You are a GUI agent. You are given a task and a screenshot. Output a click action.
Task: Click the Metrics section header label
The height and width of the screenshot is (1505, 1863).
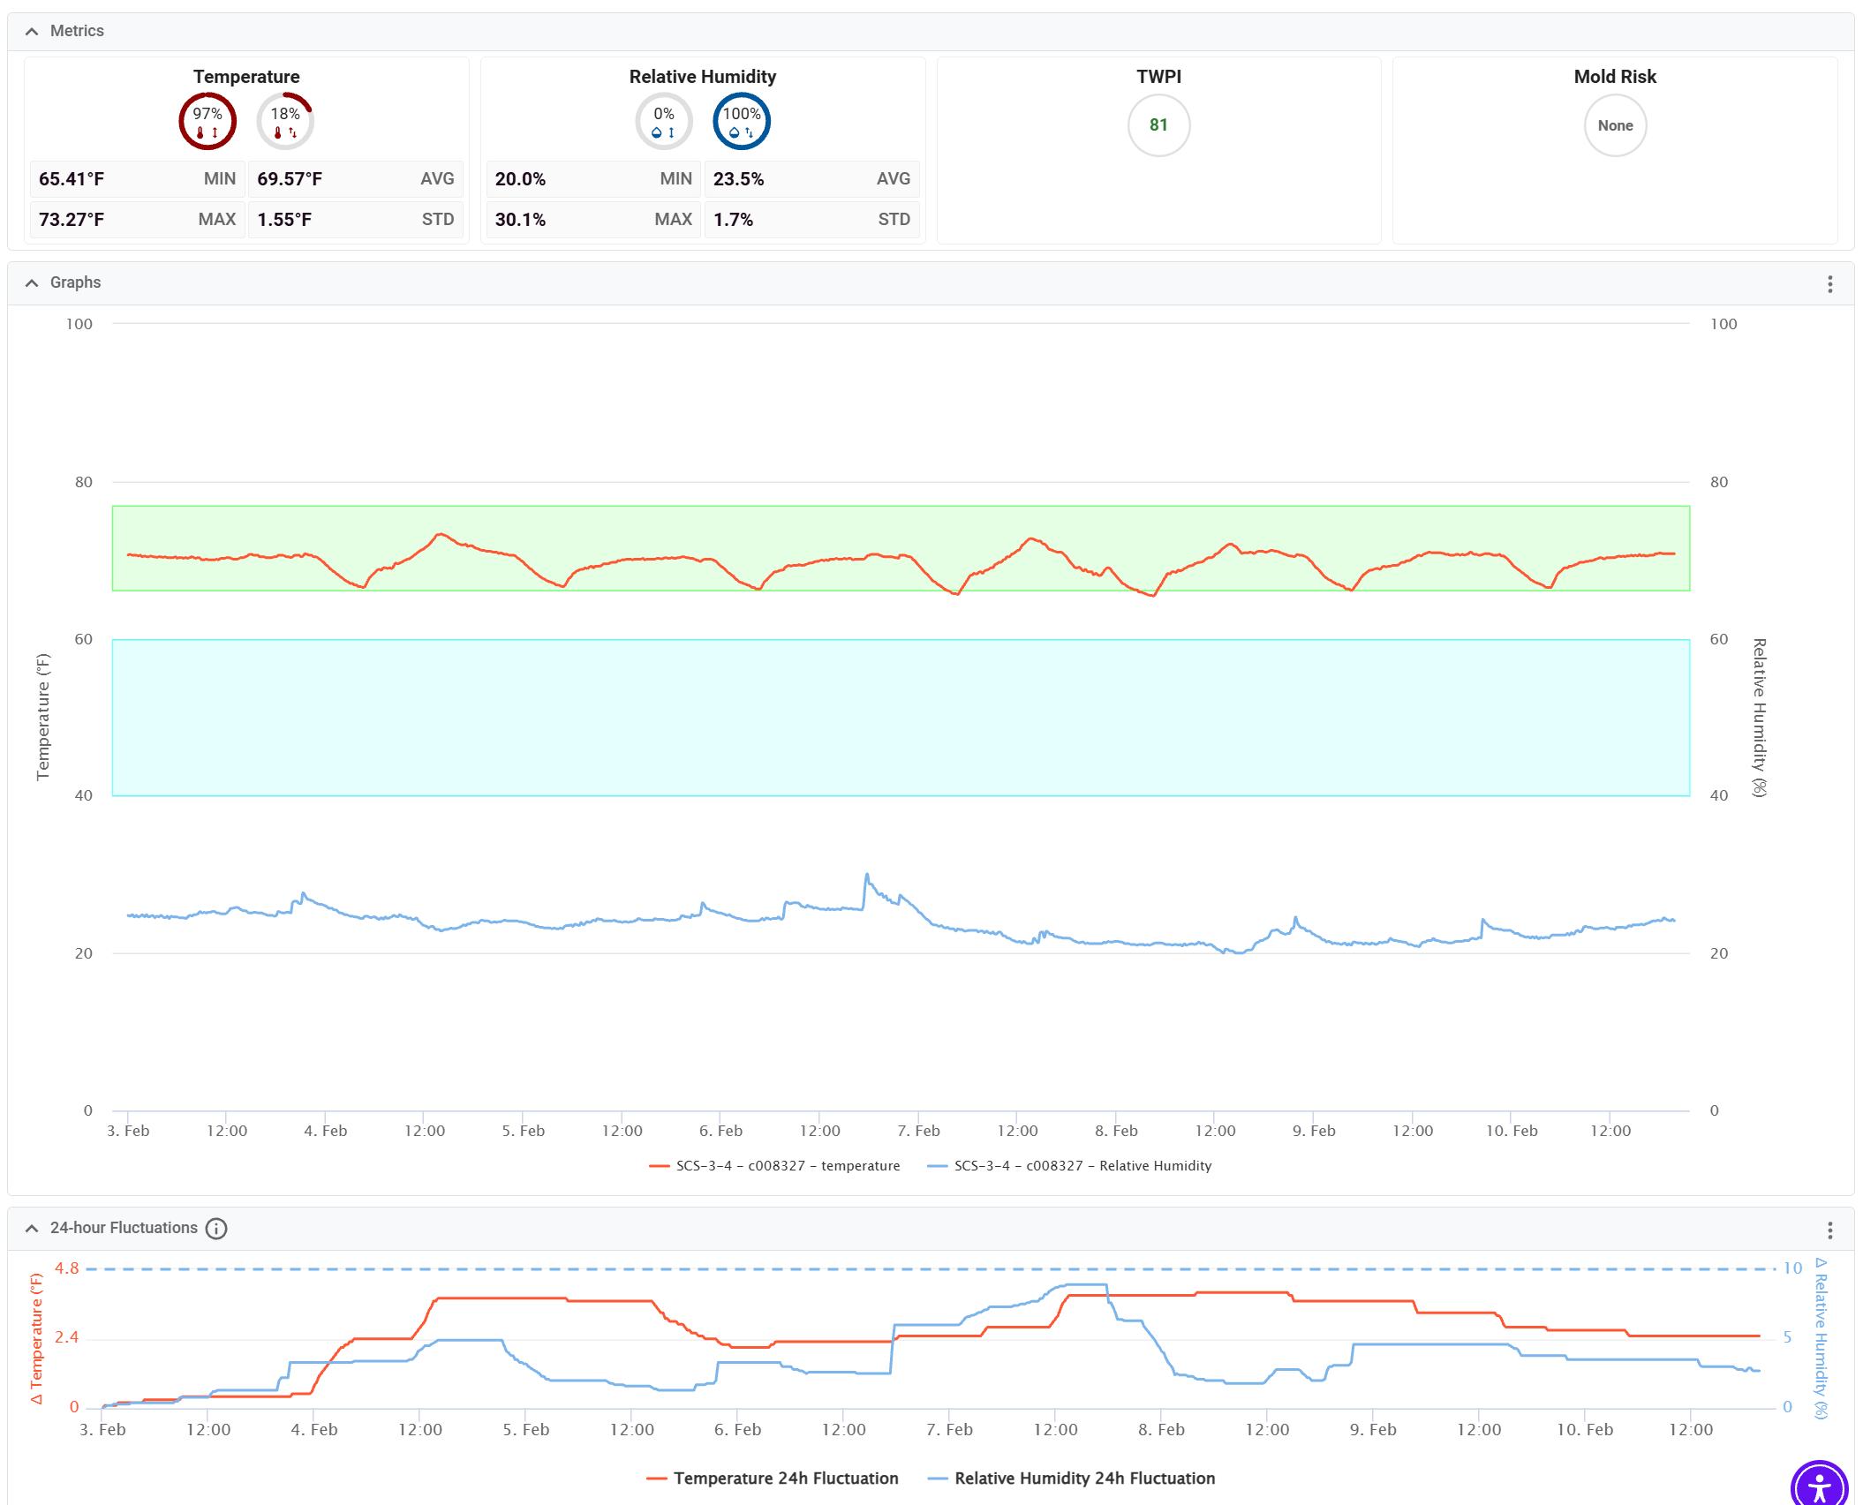coord(77,31)
